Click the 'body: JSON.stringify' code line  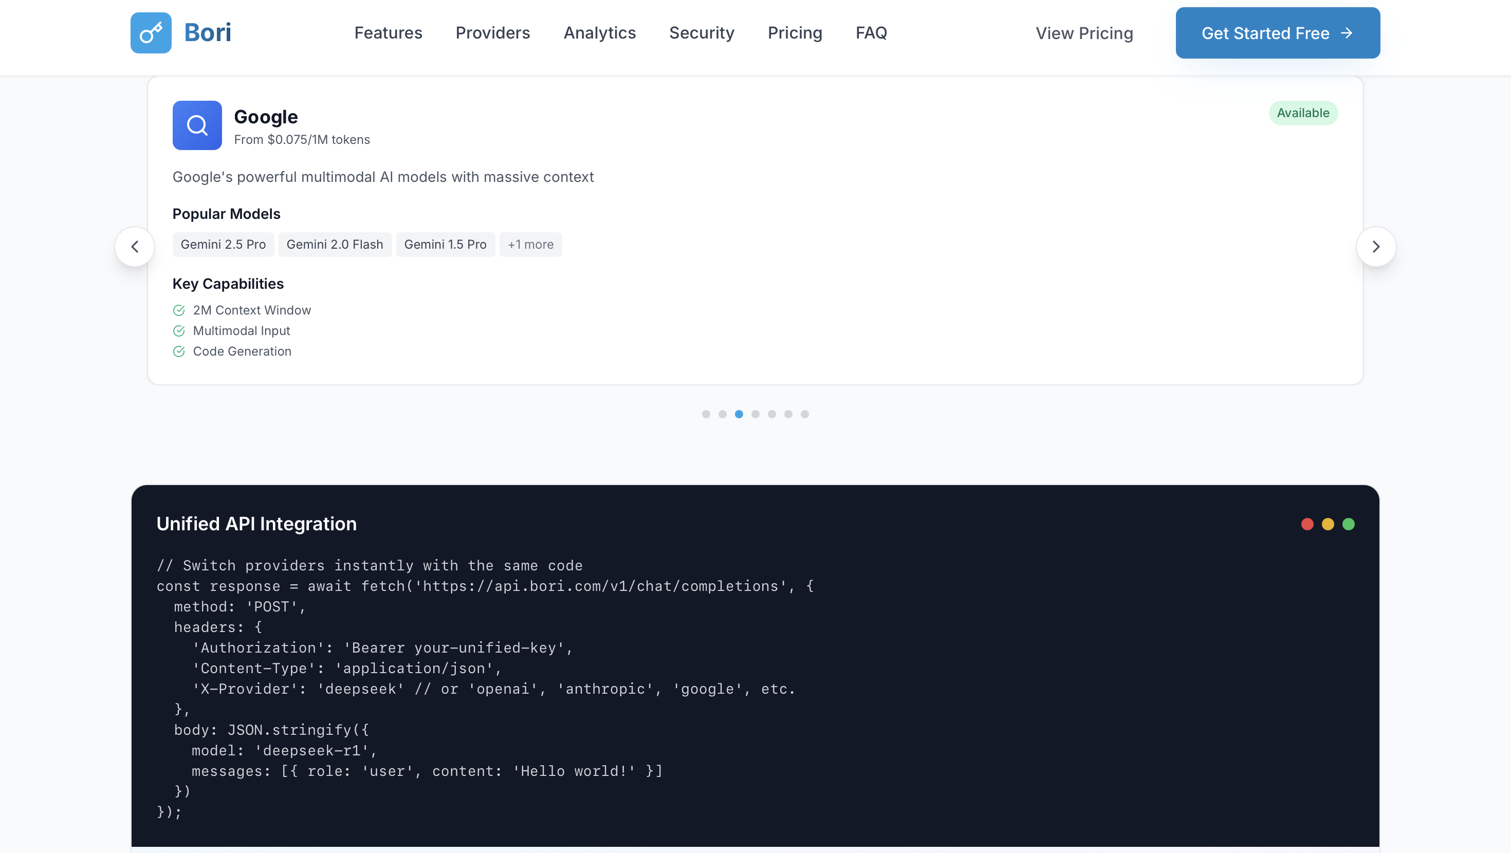(x=271, y=730)
